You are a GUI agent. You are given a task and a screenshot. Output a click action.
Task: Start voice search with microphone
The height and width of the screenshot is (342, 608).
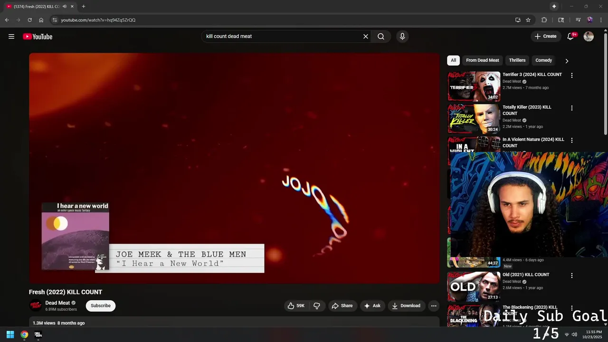[x=402, y=37]
